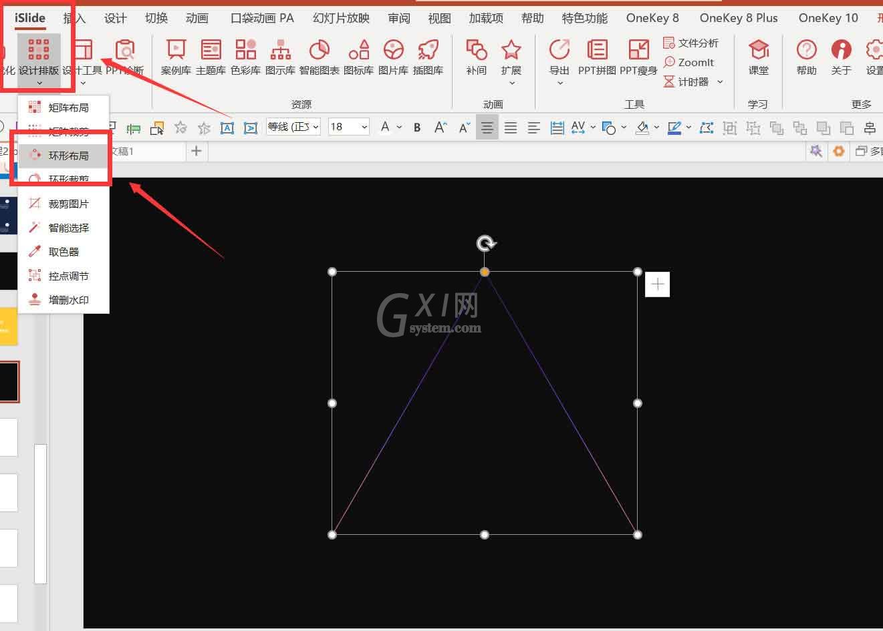Click the PPT瘦身 tool
This screenshot has width=883, height=631.
click(638, 57)
